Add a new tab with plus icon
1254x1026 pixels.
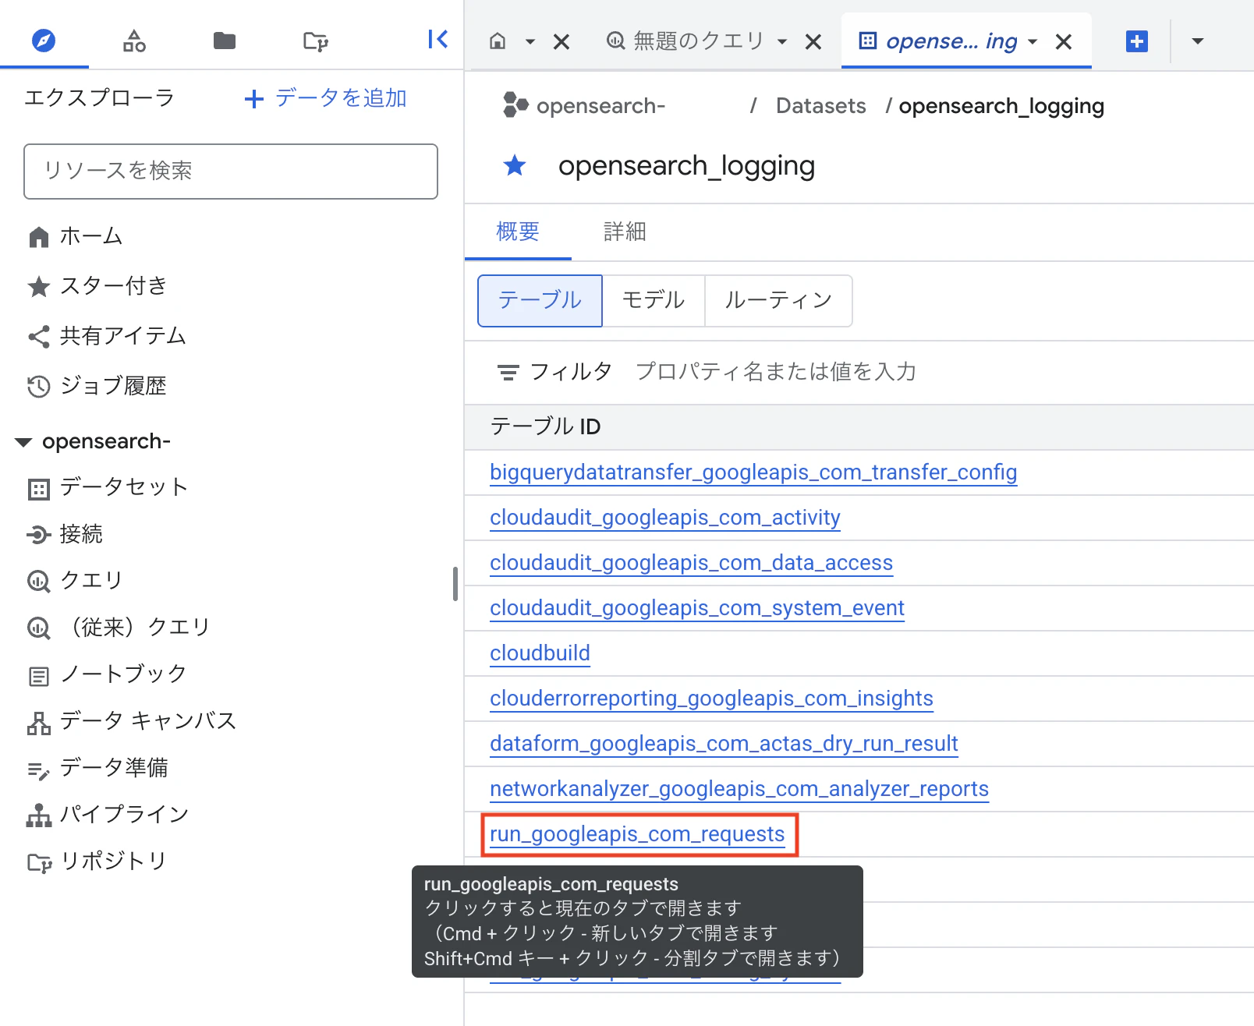1137,41
